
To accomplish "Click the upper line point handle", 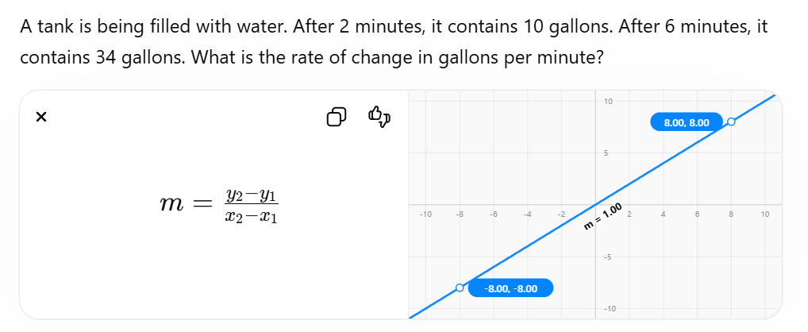I will pos(730,122).
